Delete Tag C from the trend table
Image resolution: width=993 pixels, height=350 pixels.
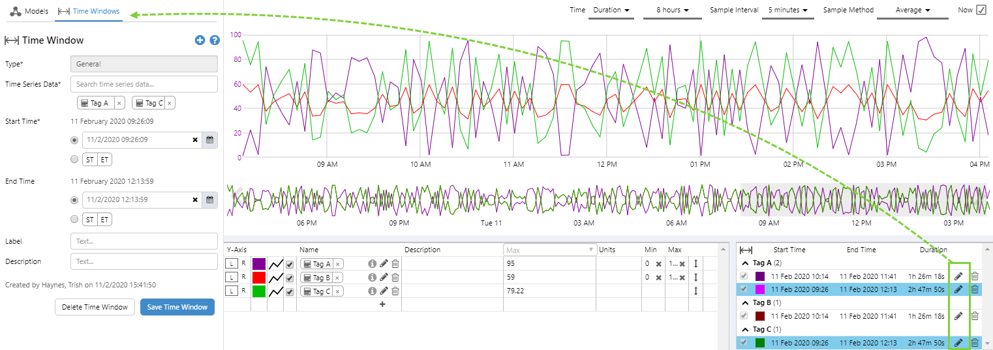pos(395,291)
